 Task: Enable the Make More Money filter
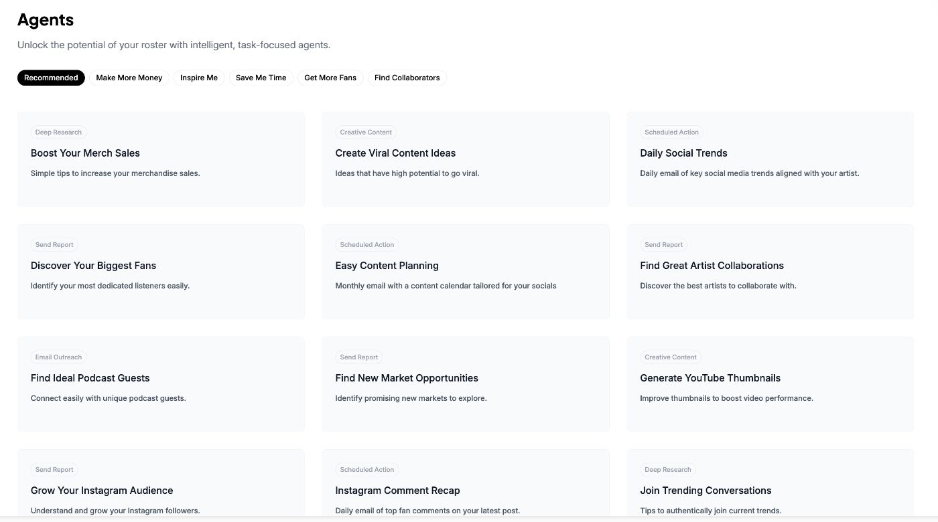click(x=129, y=78)
